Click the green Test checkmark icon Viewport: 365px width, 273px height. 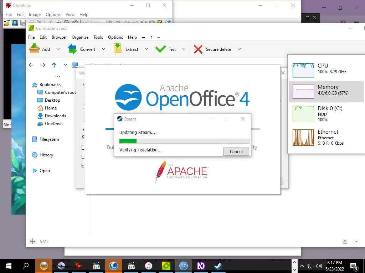pyautogui.click(x=161, y=49)
